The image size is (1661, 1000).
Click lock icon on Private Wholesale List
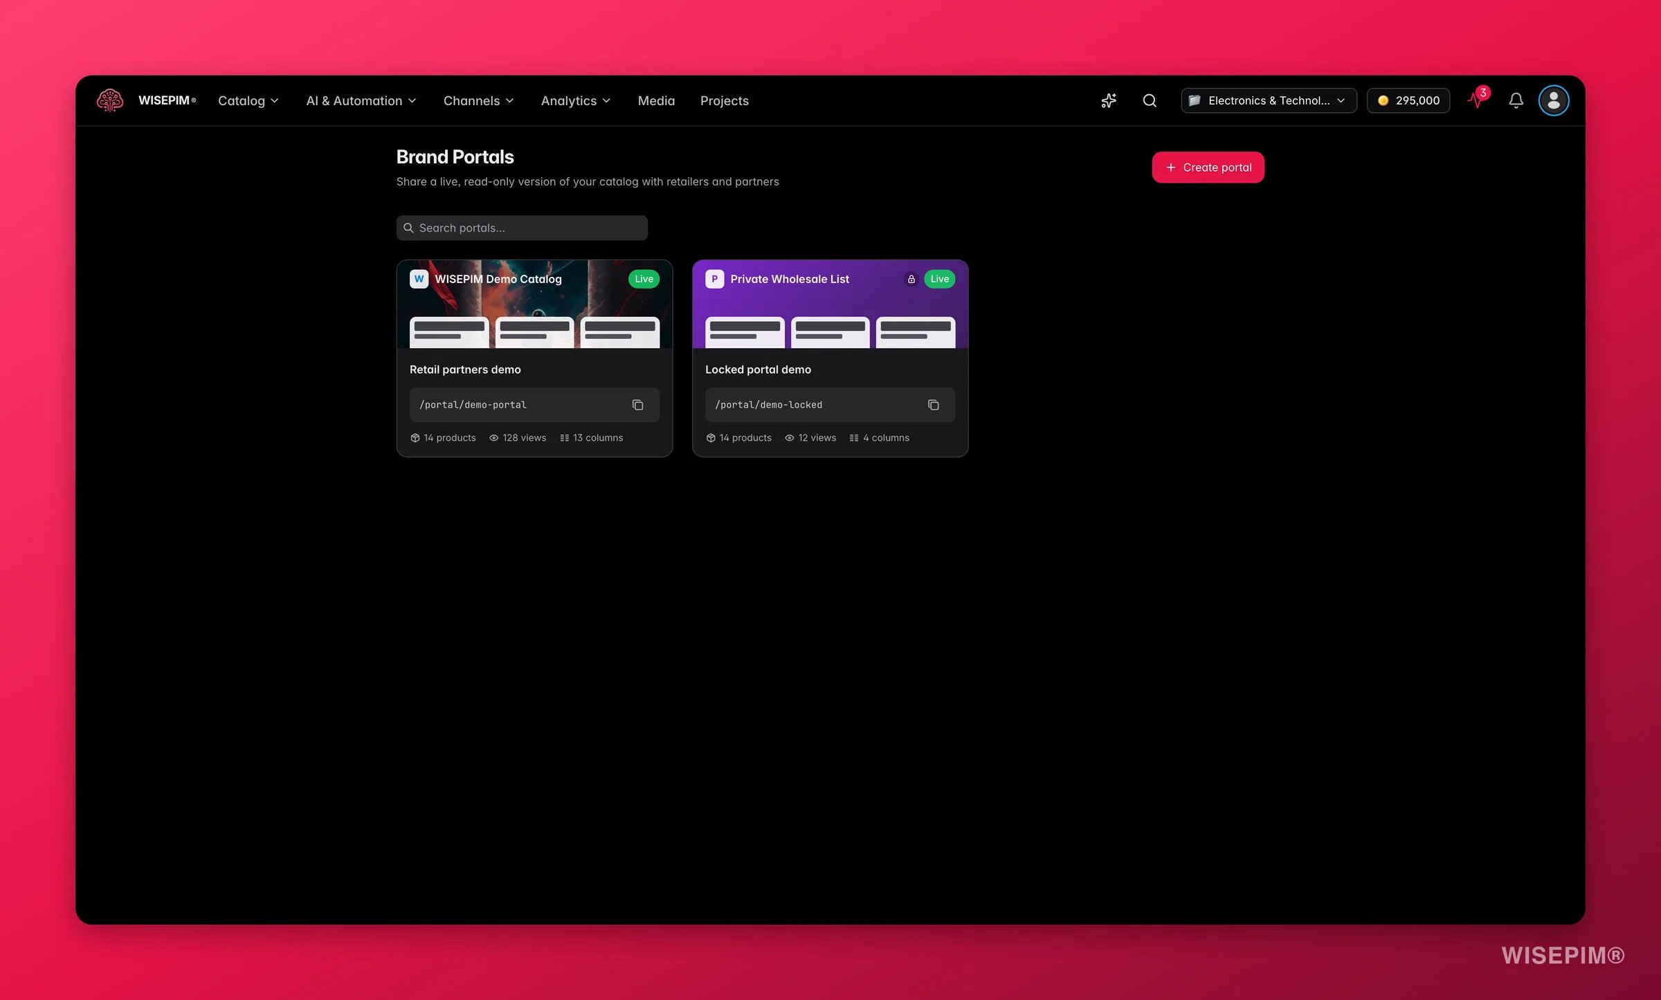coord(911,279)
